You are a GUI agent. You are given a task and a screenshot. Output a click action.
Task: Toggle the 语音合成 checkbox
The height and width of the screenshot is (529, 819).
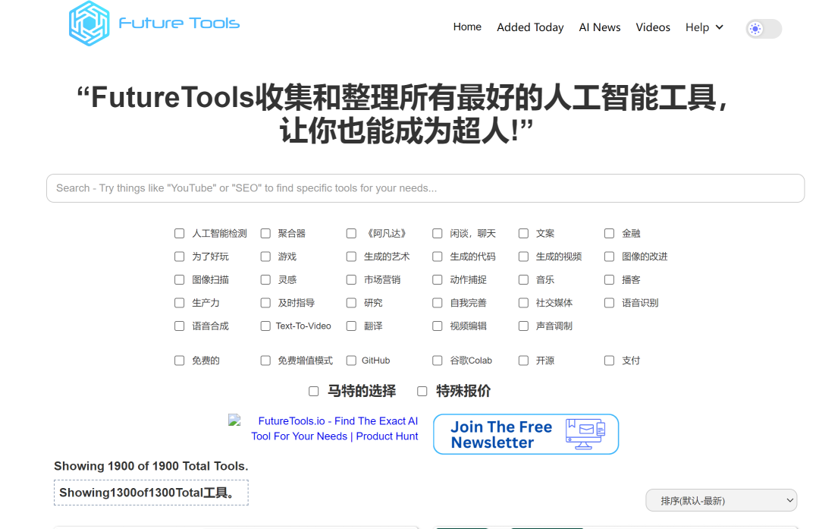pyautogui.click(x=179, y=326)
